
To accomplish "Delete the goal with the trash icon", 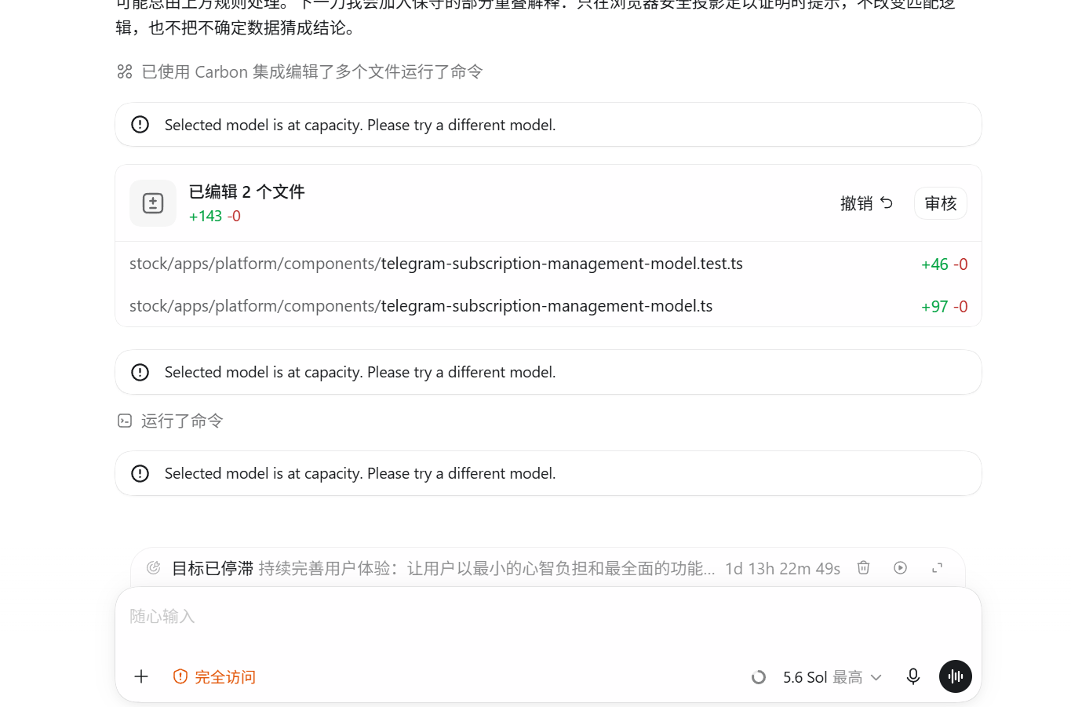I will coord(863,567).
